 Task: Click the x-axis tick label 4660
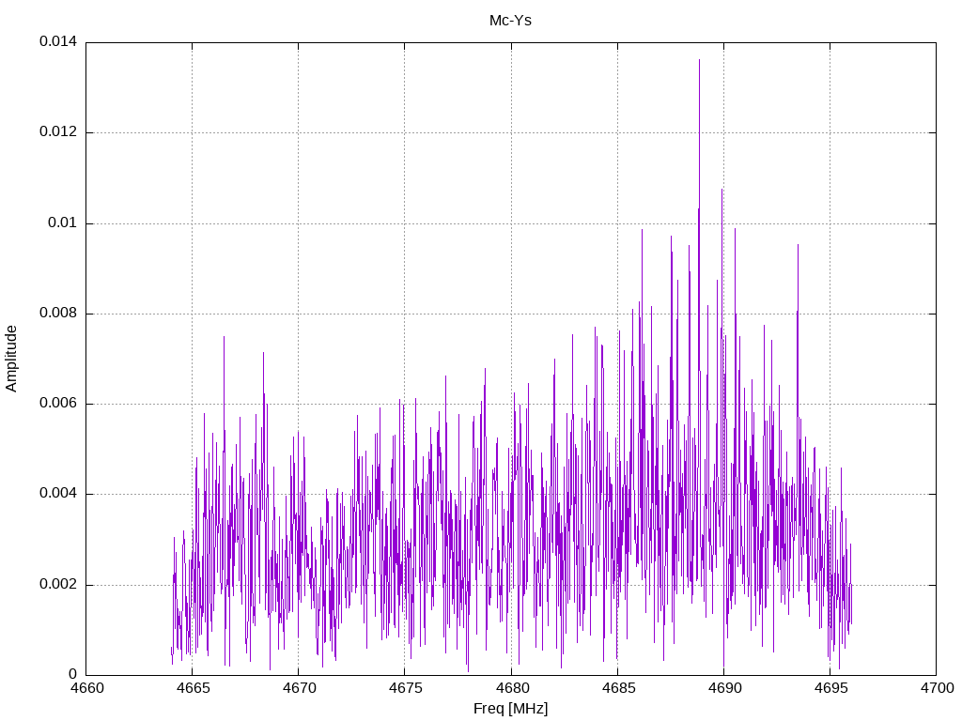click(x=86, y=688)
